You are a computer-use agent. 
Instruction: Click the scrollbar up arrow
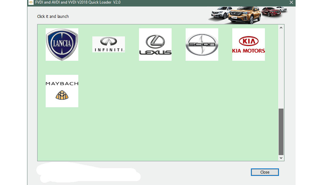pos(281,28)
